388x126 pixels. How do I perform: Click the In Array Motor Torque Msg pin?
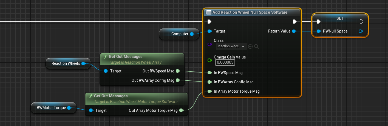(210, 91)
